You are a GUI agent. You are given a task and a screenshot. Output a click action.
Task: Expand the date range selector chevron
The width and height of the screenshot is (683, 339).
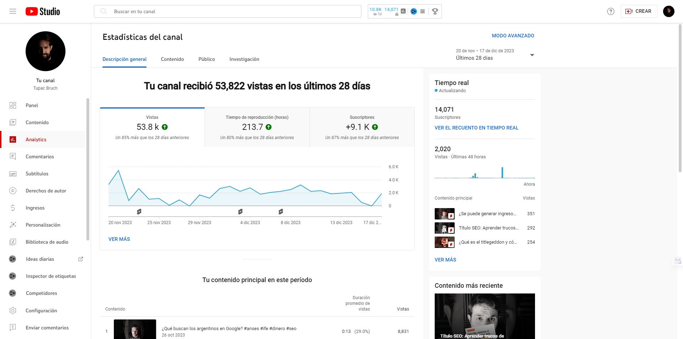coord(532,55)
